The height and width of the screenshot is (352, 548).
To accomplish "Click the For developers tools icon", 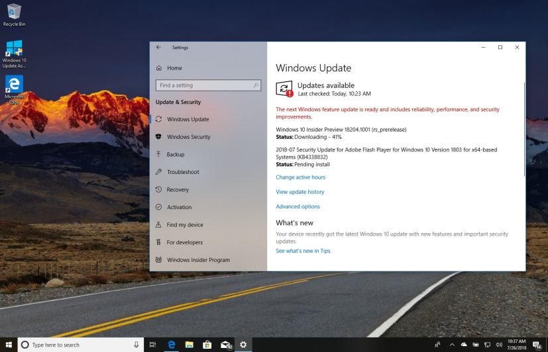I will [158, 242].
